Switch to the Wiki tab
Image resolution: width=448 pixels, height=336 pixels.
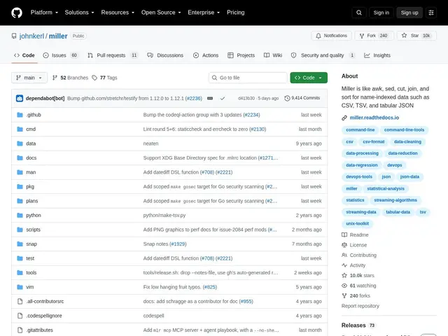(273, 55)
